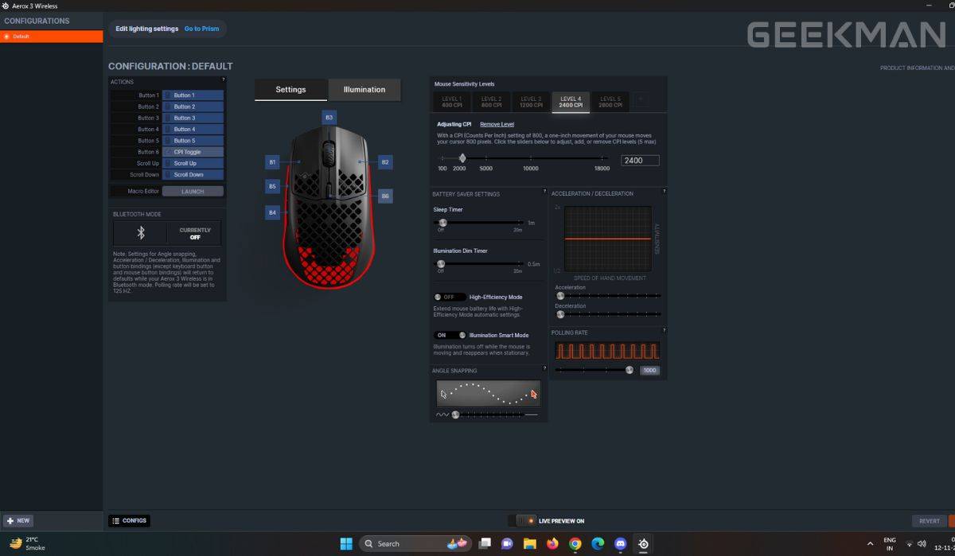Image resolution: width=955 pixels, height=556 pixels.
Task: Open the Actions panel help question mark
Action: point(223,80)
